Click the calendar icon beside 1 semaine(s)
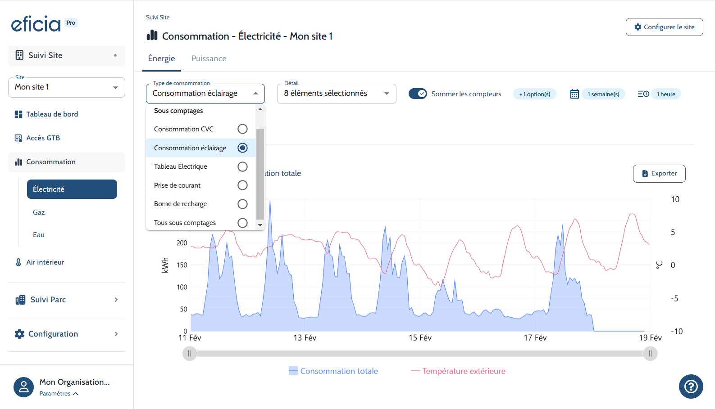The image size is (715, 409). [574, 94]
